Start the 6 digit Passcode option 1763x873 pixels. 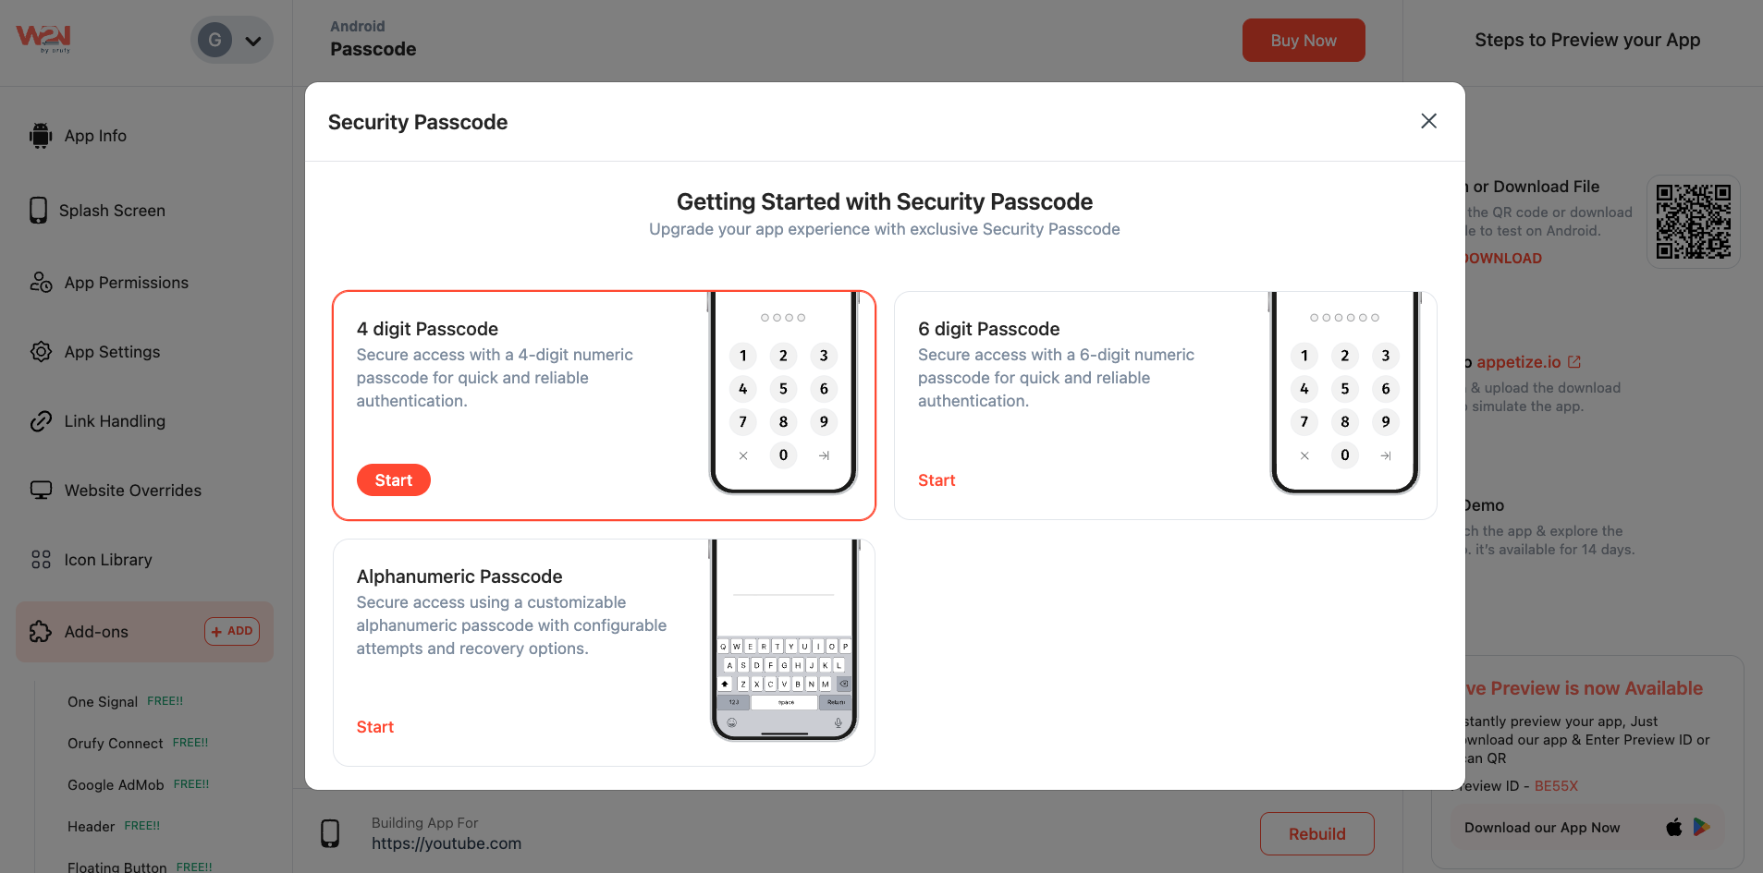click(x=937, y=480)
